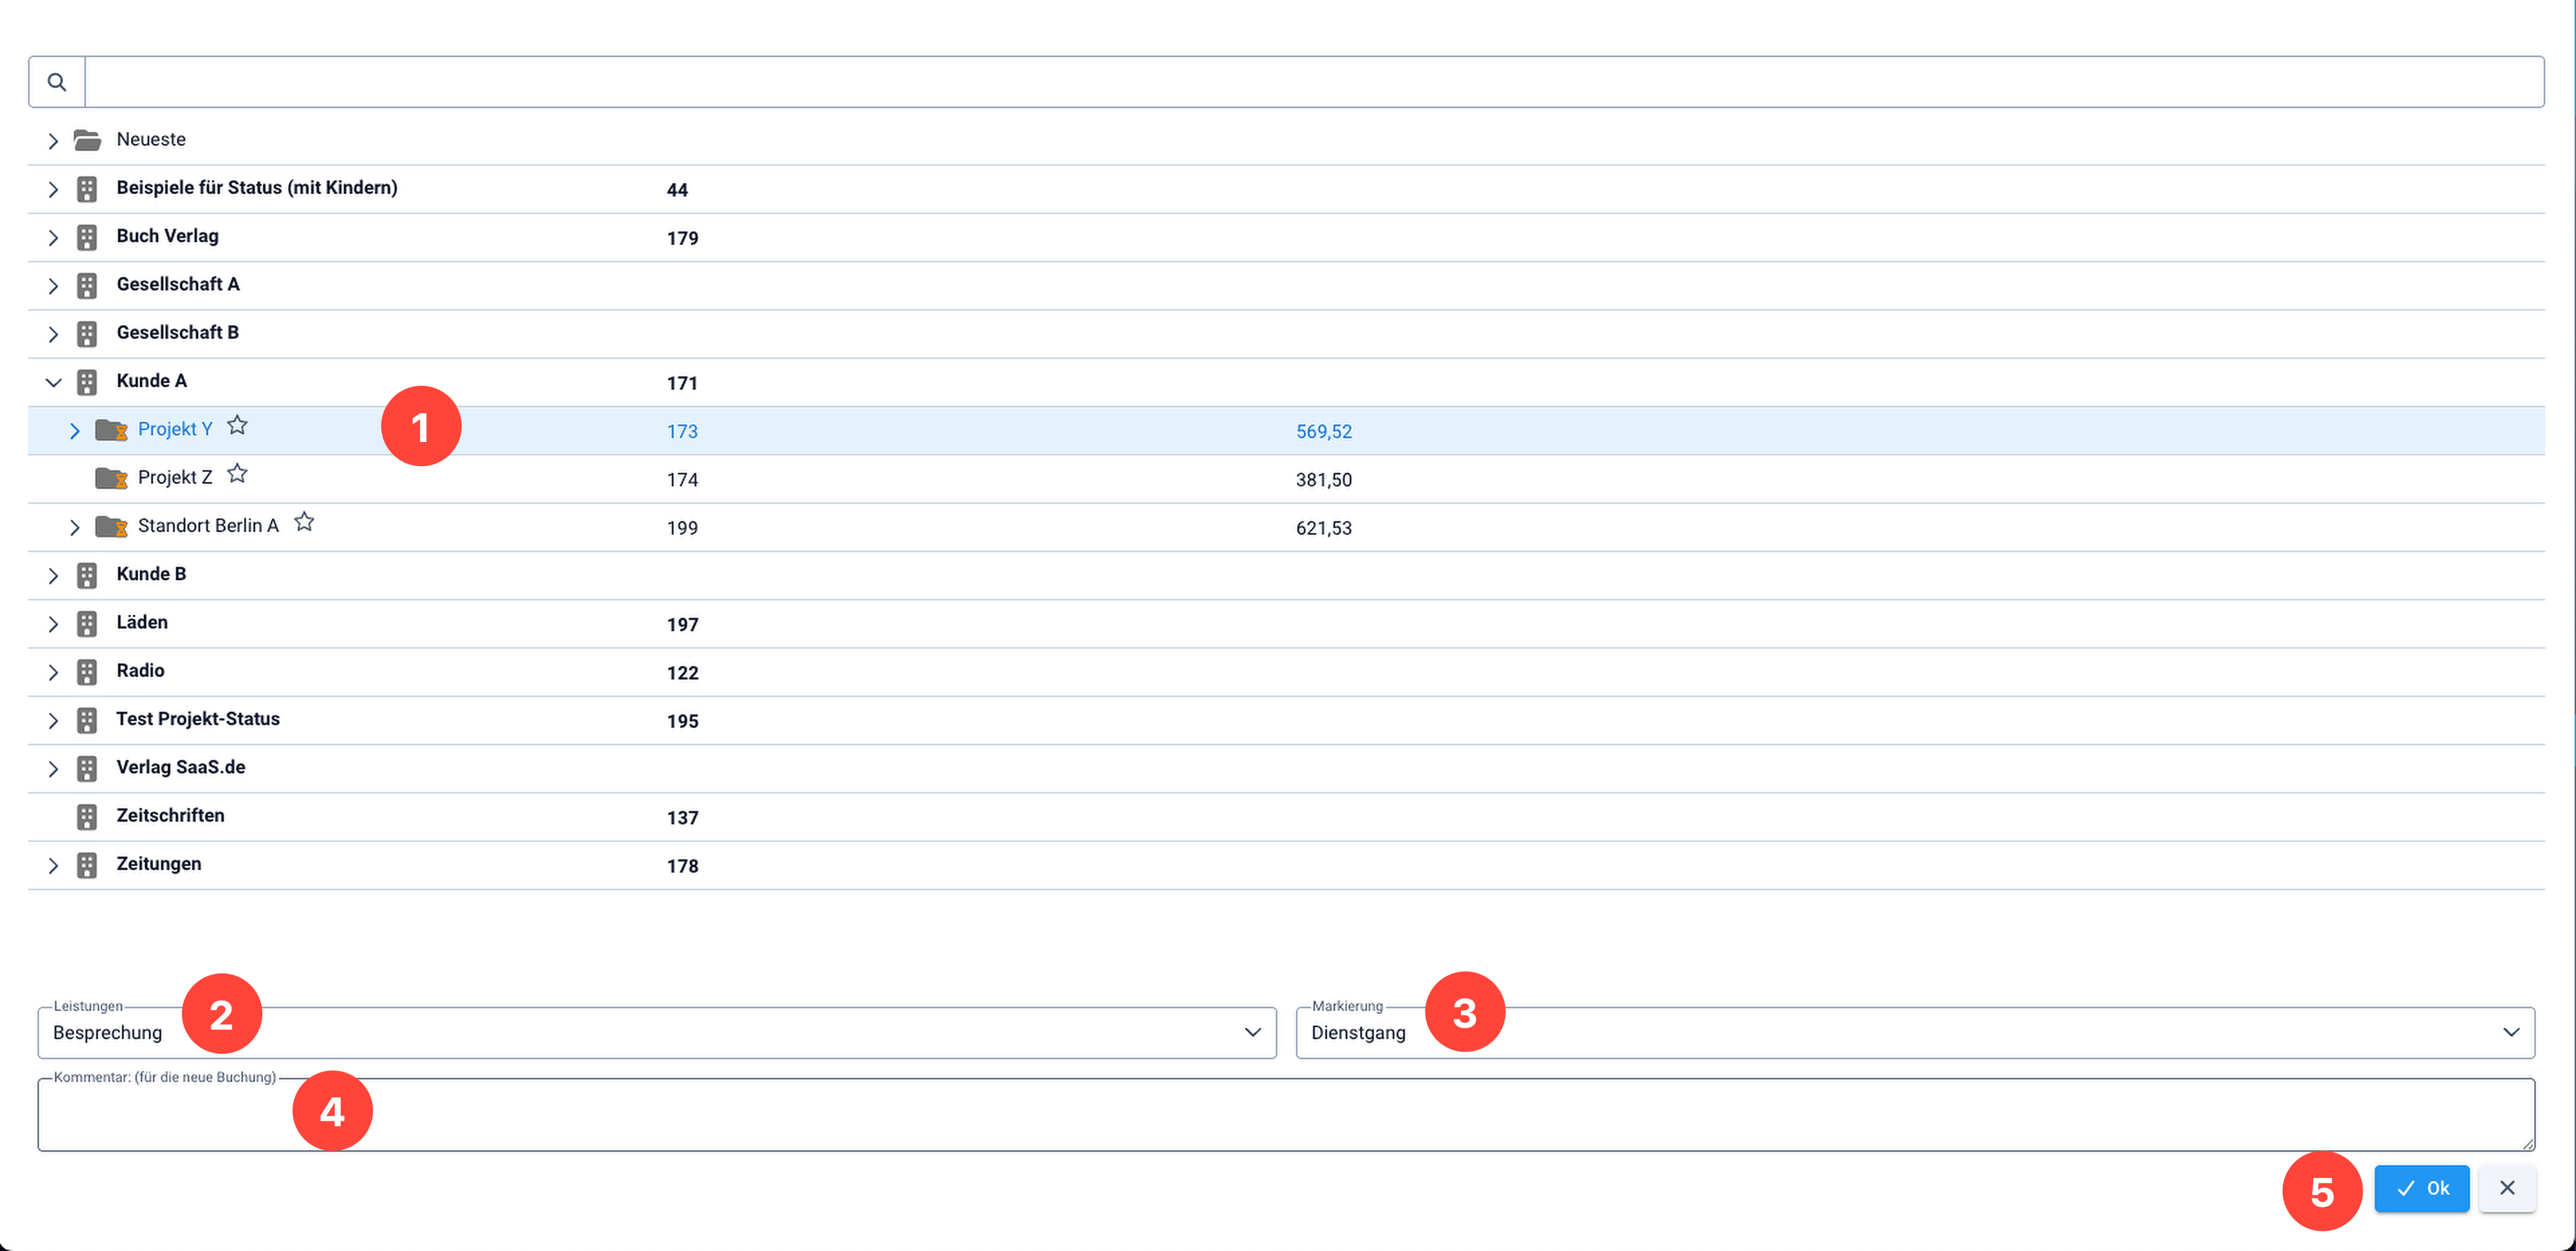Collapse the Kunde A tree node

pyautogui.click(x=54, y=382)
